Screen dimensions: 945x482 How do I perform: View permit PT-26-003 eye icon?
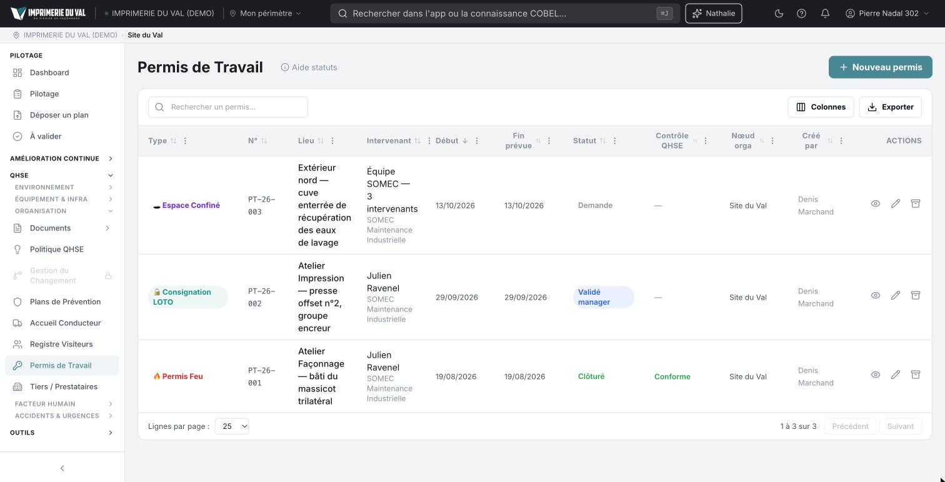pyautogui.click(x=876, y=204)
